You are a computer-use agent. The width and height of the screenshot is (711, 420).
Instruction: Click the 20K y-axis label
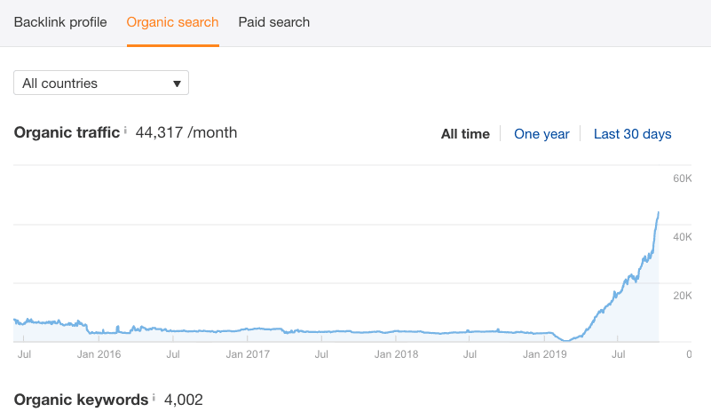(682, 296)
